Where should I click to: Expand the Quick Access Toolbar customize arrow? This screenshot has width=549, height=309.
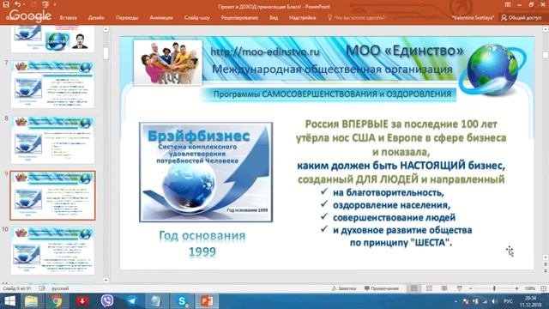coord(55,4)
